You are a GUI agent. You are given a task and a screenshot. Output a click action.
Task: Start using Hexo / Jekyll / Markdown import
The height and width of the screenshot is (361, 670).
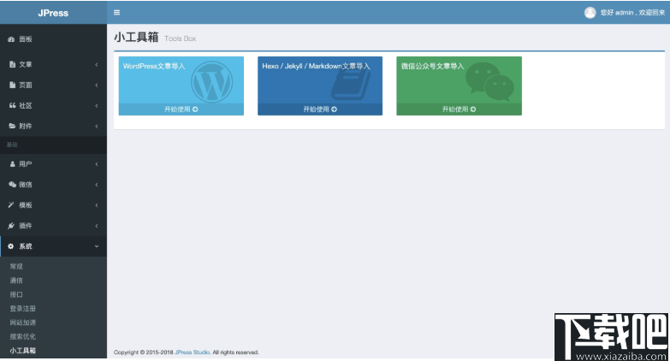[x=320, y=109]
